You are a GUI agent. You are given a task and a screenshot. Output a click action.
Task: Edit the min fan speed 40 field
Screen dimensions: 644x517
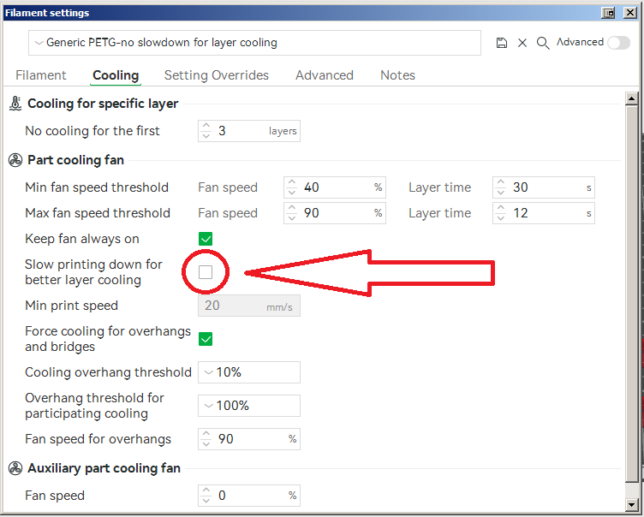coord(335,187)
